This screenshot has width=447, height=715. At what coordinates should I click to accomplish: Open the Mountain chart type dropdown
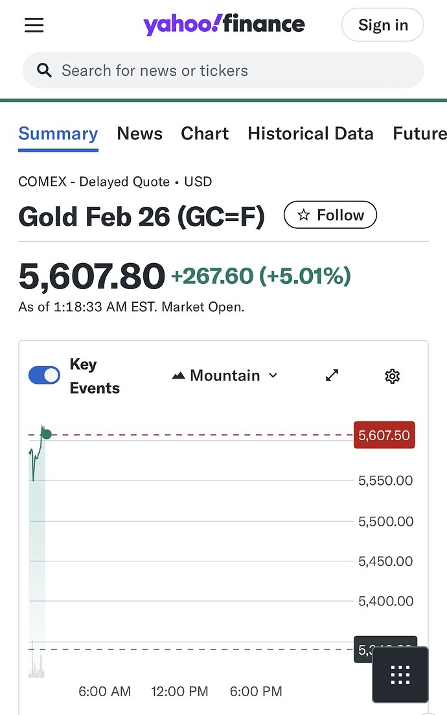(x=225, y=376)
